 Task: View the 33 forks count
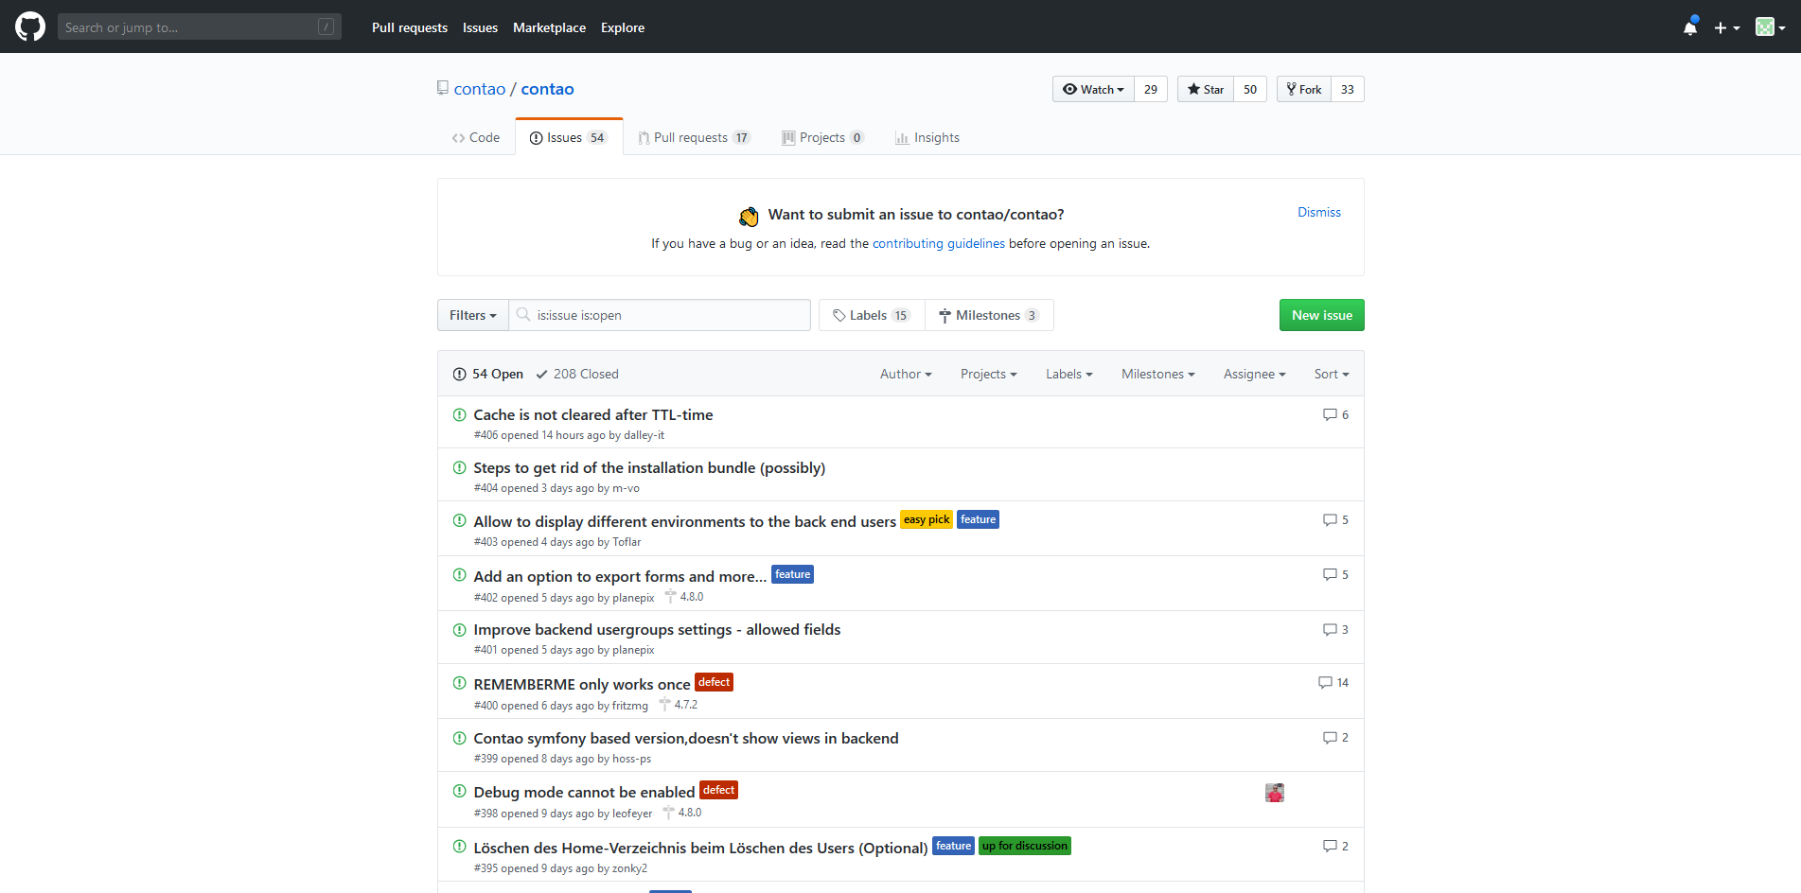coord(1348,89)
